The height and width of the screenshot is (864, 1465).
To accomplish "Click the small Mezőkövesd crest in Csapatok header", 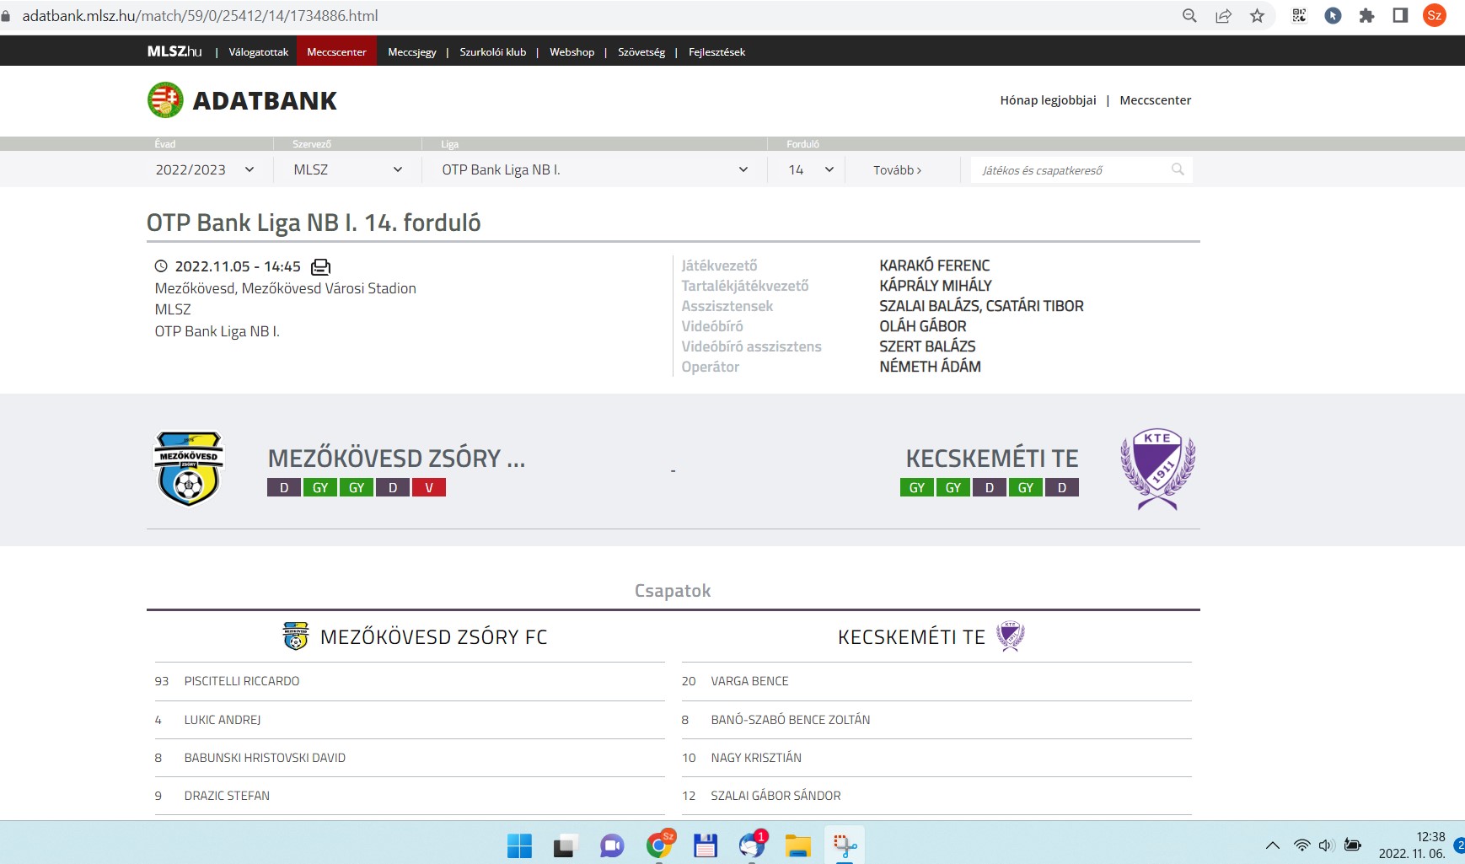I will coord(295,636).
